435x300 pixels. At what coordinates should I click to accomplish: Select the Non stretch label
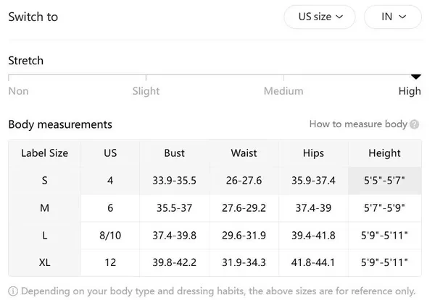coord(18,91)
